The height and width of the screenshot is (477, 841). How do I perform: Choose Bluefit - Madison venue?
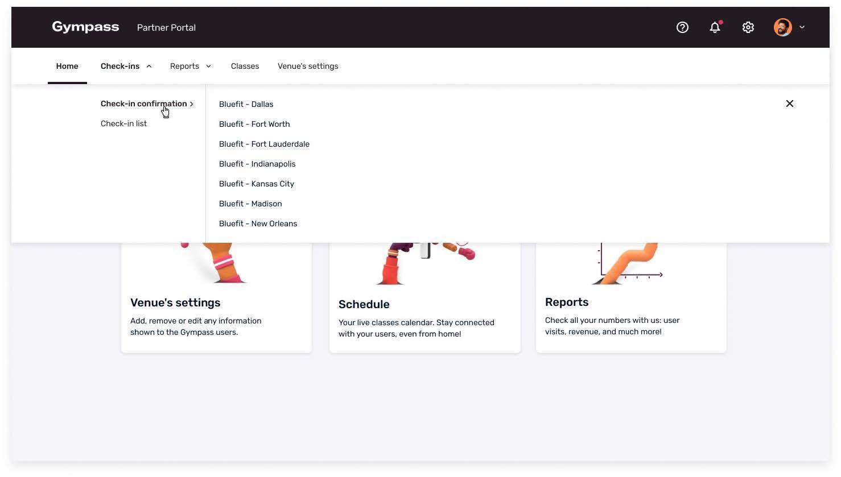click(250, 204)
